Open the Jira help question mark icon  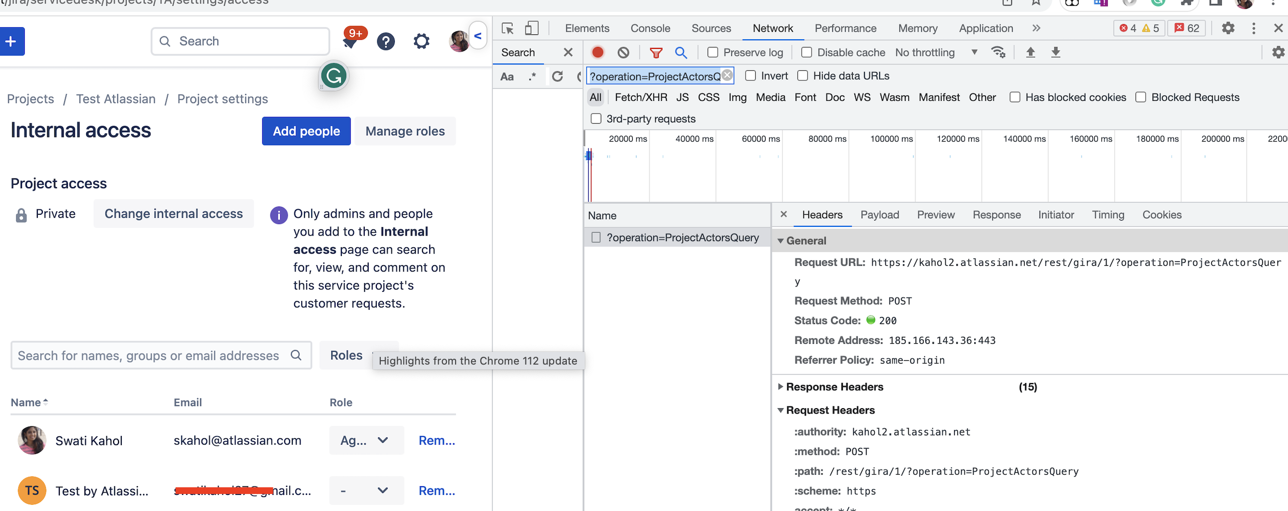pos(386,41)
